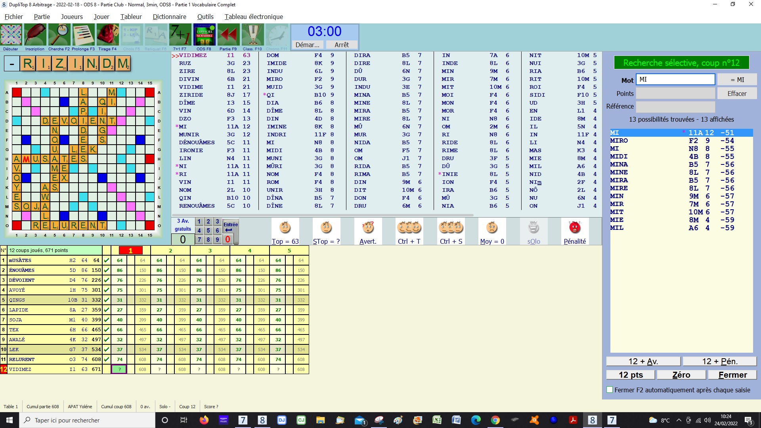Click the Zéro button

click(681, 375)
